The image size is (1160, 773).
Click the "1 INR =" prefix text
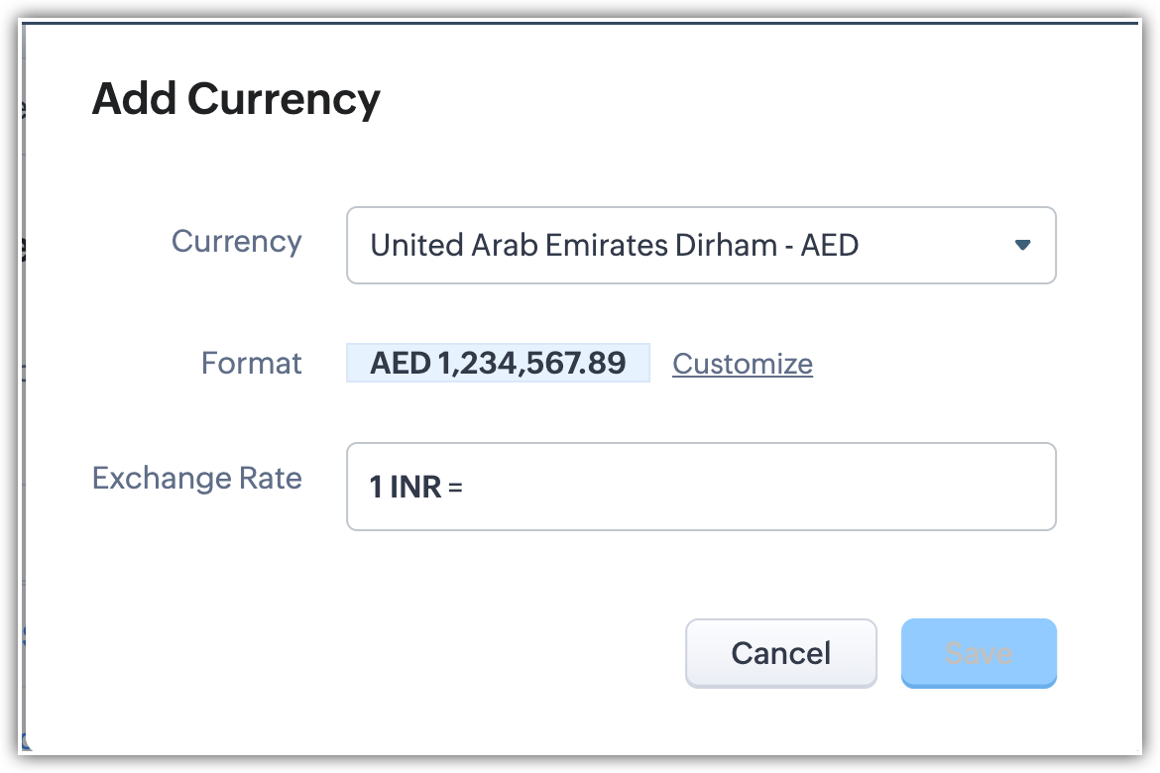click(x=416, y=488)
